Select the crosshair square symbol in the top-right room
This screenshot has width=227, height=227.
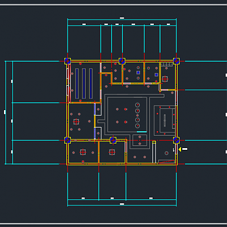pos(165,79)
